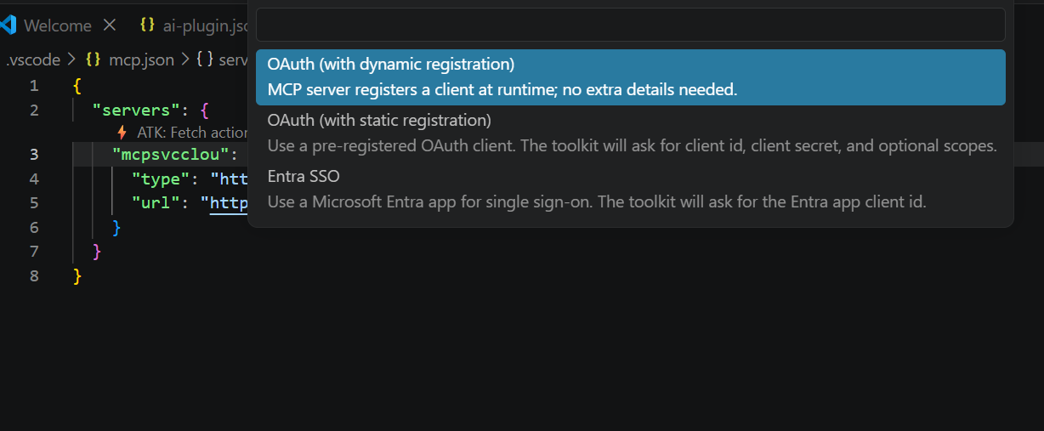Click line number 1 in gutter

34,85
